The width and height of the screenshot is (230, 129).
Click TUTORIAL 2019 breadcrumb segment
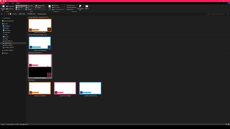(x=31, y=14)
